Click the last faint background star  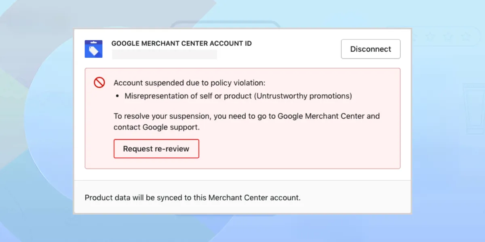point(466,37)
